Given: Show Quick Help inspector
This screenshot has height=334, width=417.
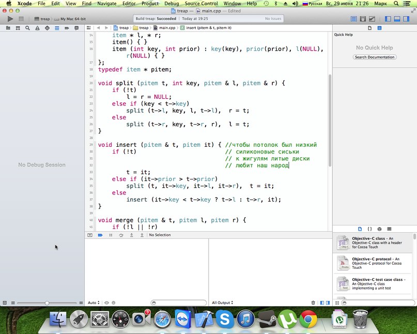Looking at the screenshot, I should (379, 28).
